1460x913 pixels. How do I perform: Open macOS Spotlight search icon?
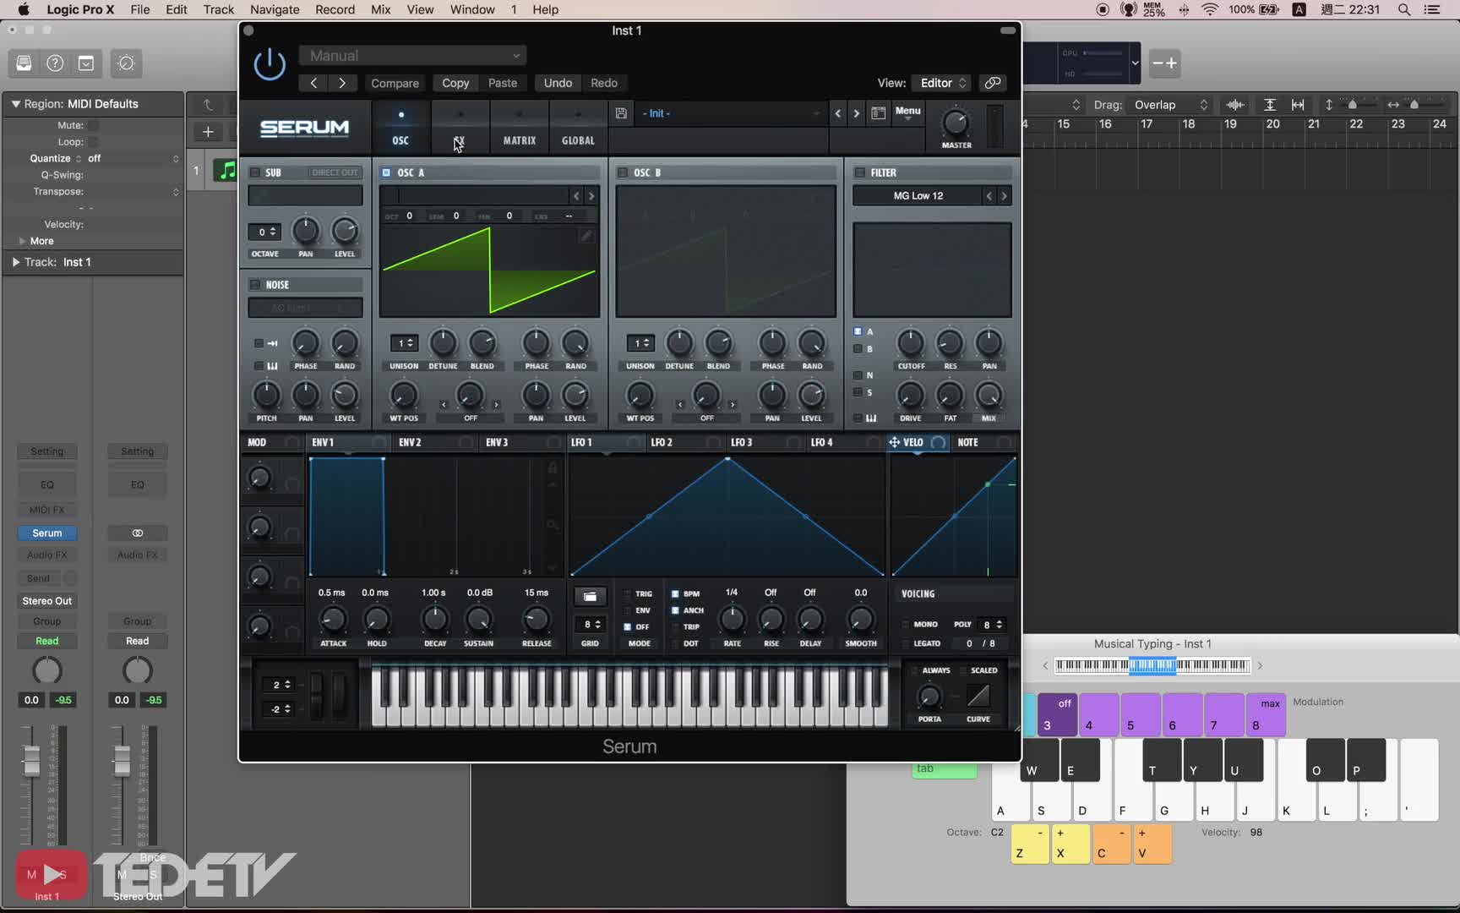pos(1404,10)
